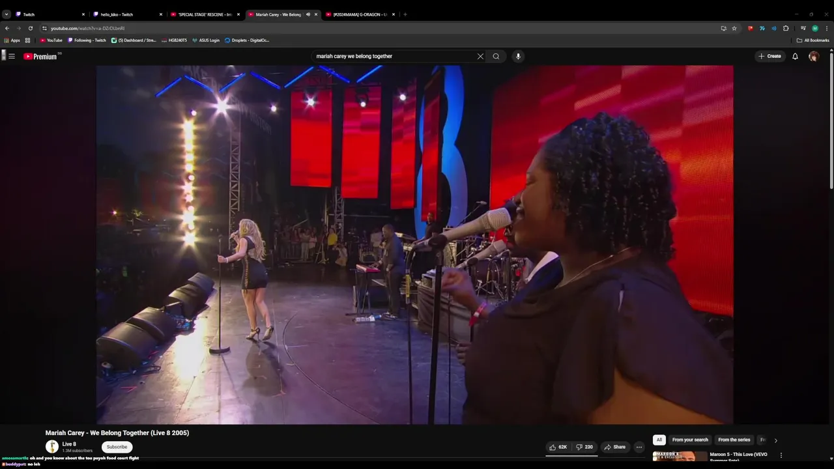Open the Live 8 channel name link
This screenshot has height=469, width=834.
(69, 444)
